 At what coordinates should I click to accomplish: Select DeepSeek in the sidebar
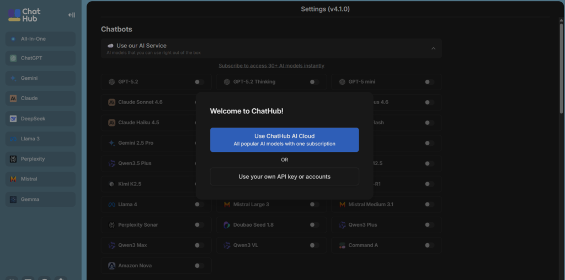pyautogui.click(x=40, y=118)
